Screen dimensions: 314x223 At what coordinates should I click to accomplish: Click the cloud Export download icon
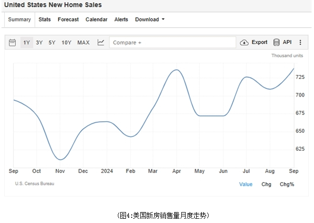(x=244, y=42)
